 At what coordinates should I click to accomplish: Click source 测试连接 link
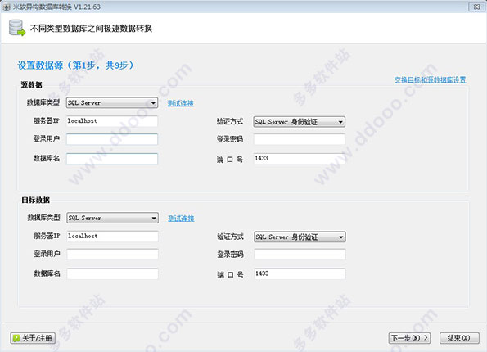pyautogui.click(x=180, y=103)
